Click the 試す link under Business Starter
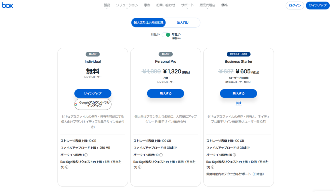 point(238,103)
